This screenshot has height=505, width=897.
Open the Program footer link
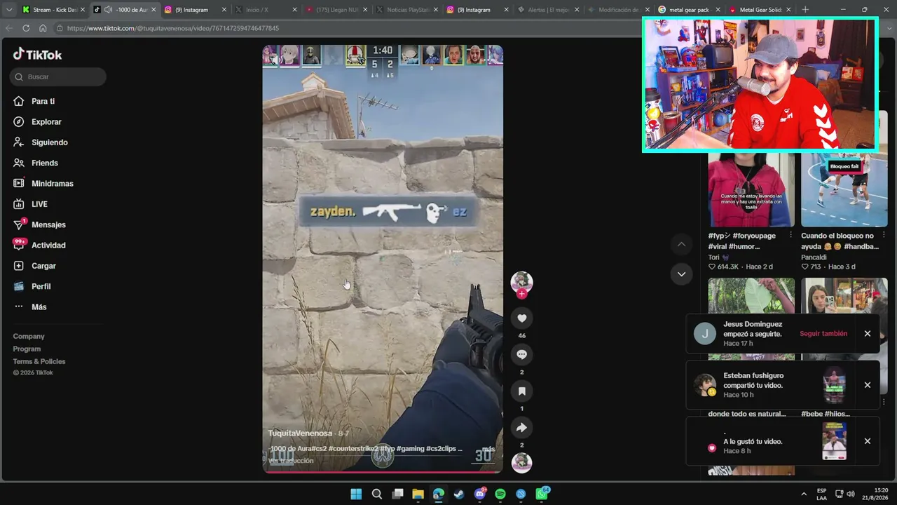tap(27, 349)
